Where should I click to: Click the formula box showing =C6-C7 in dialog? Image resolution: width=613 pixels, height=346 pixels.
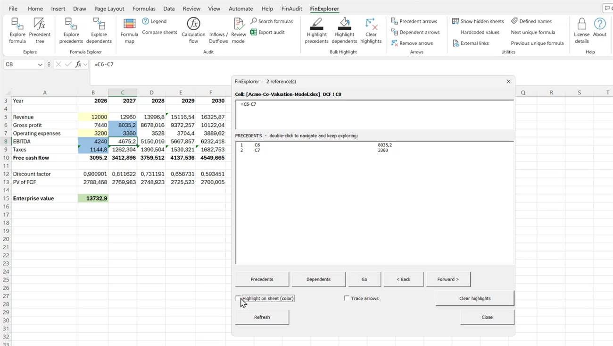click(x=374, y=114)
